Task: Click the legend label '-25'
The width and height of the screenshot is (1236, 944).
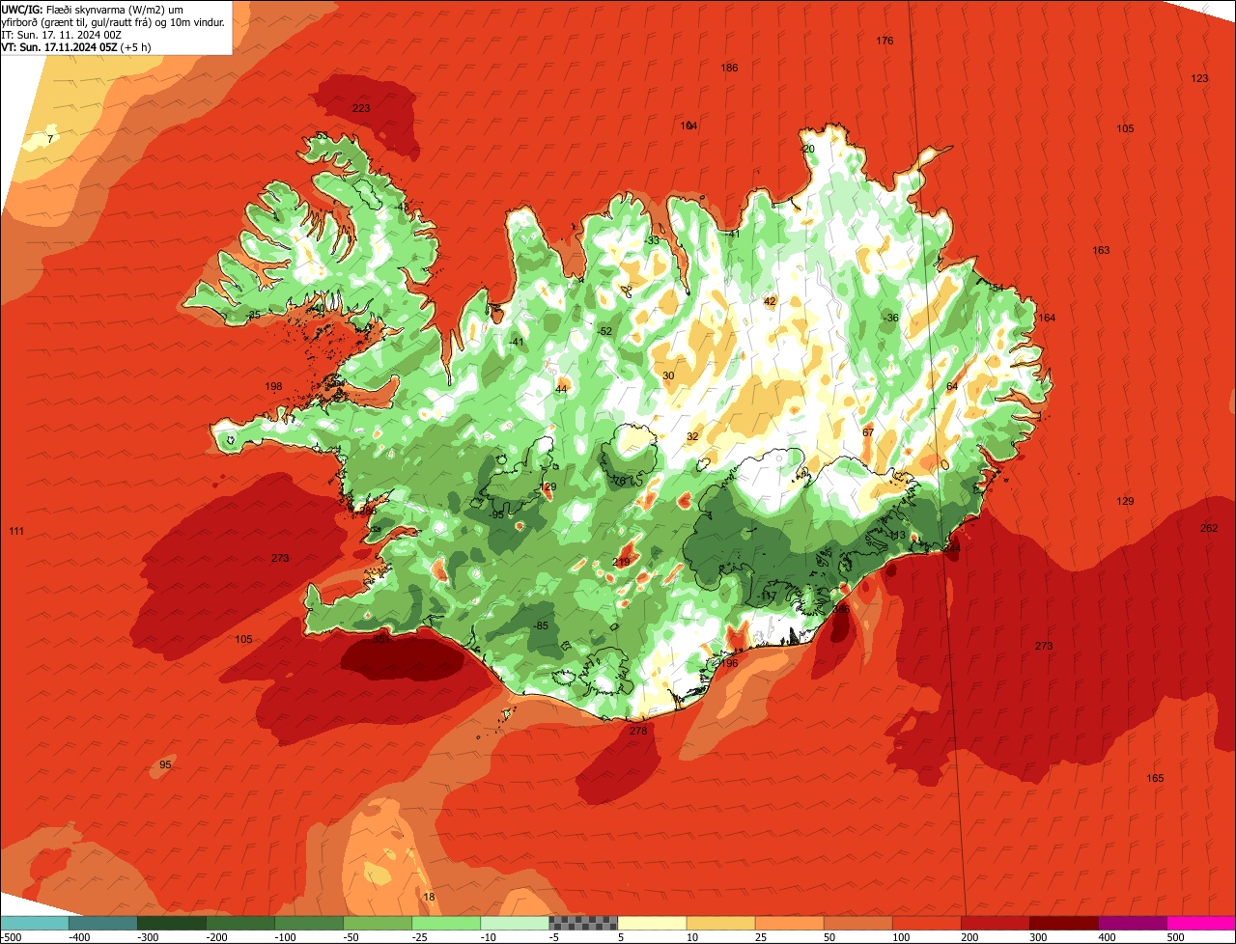Action: tap(419, 936)
